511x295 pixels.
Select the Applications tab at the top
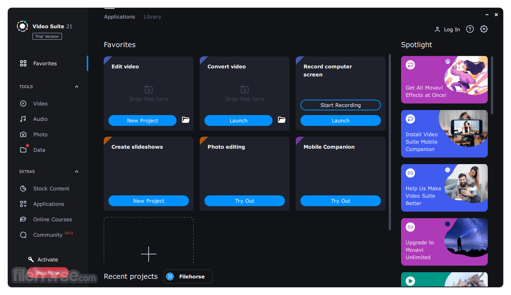click(119, 16)
